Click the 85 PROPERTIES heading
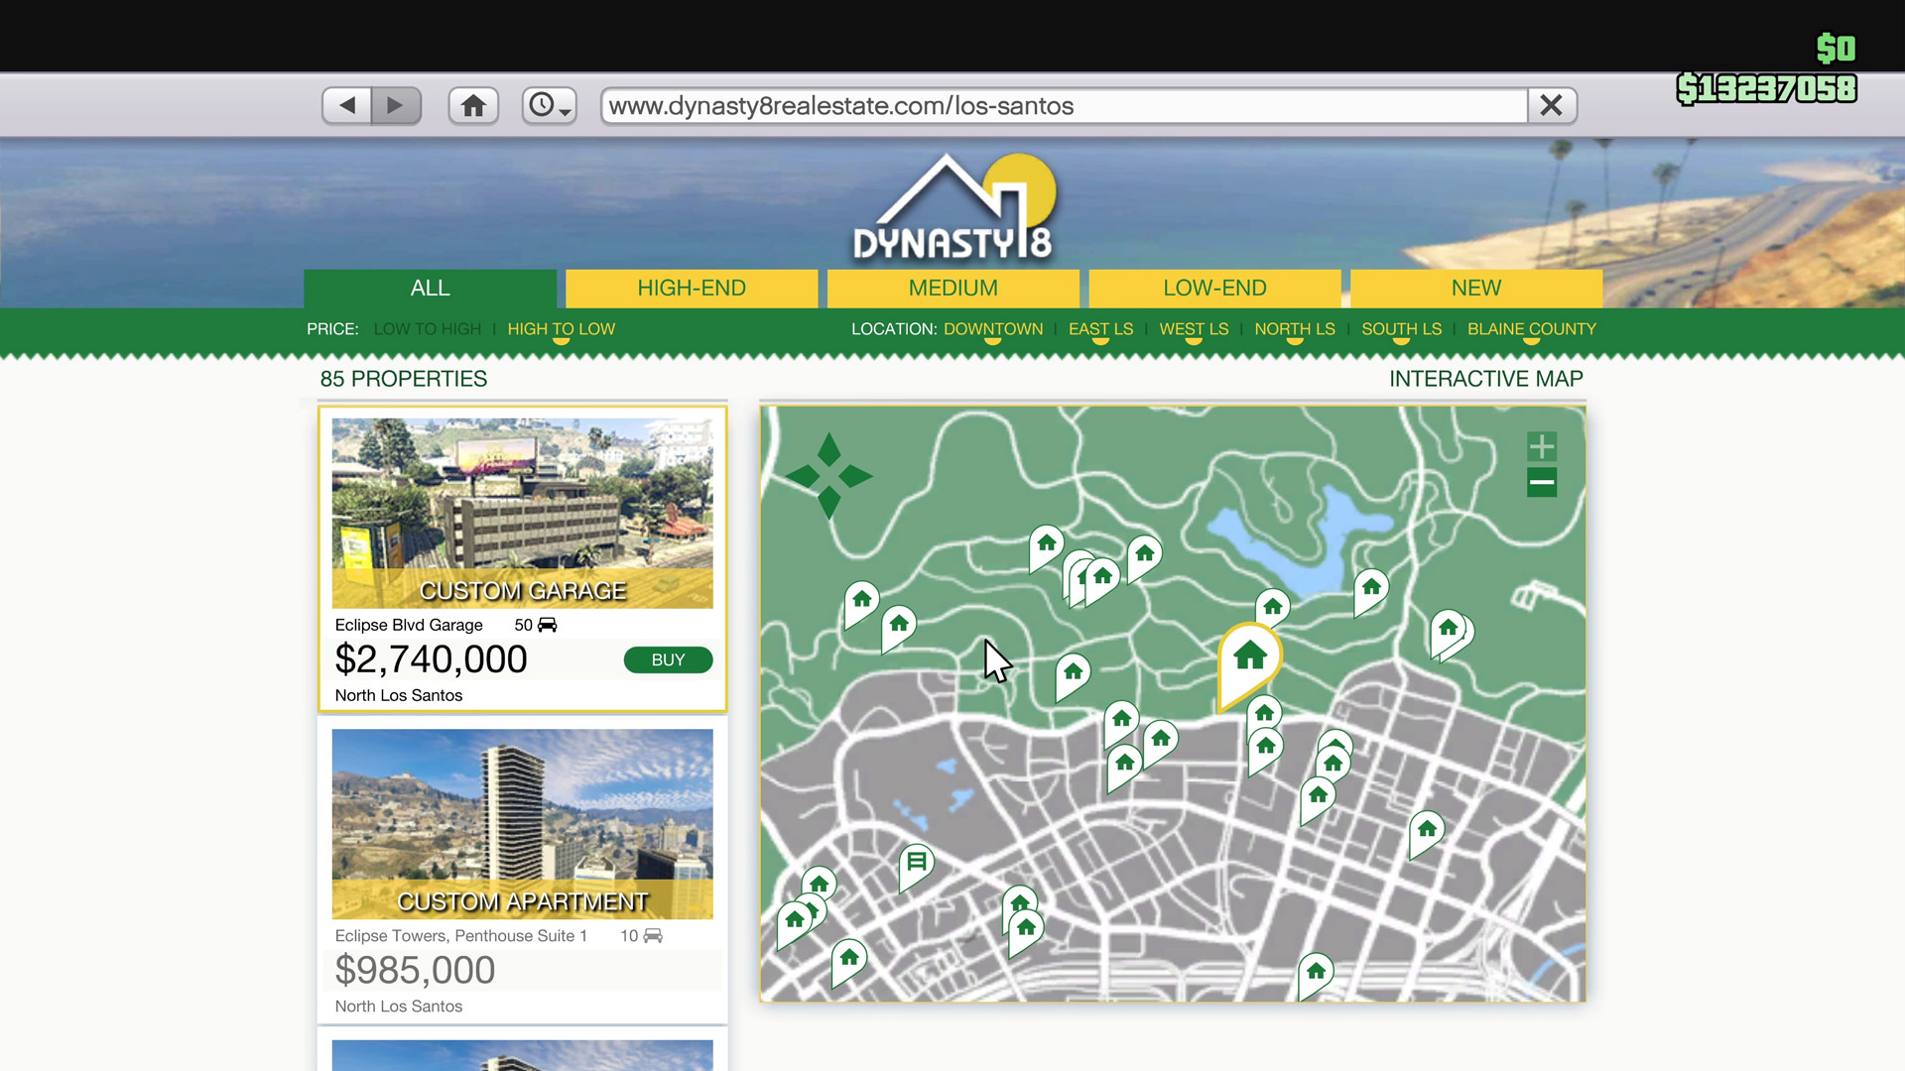This screenshot has width=1905, height=1071. click(x=404, y=379)
